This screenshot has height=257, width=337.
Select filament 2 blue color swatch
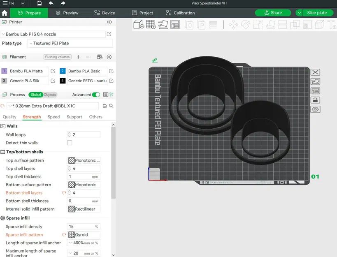click(62, 71)
